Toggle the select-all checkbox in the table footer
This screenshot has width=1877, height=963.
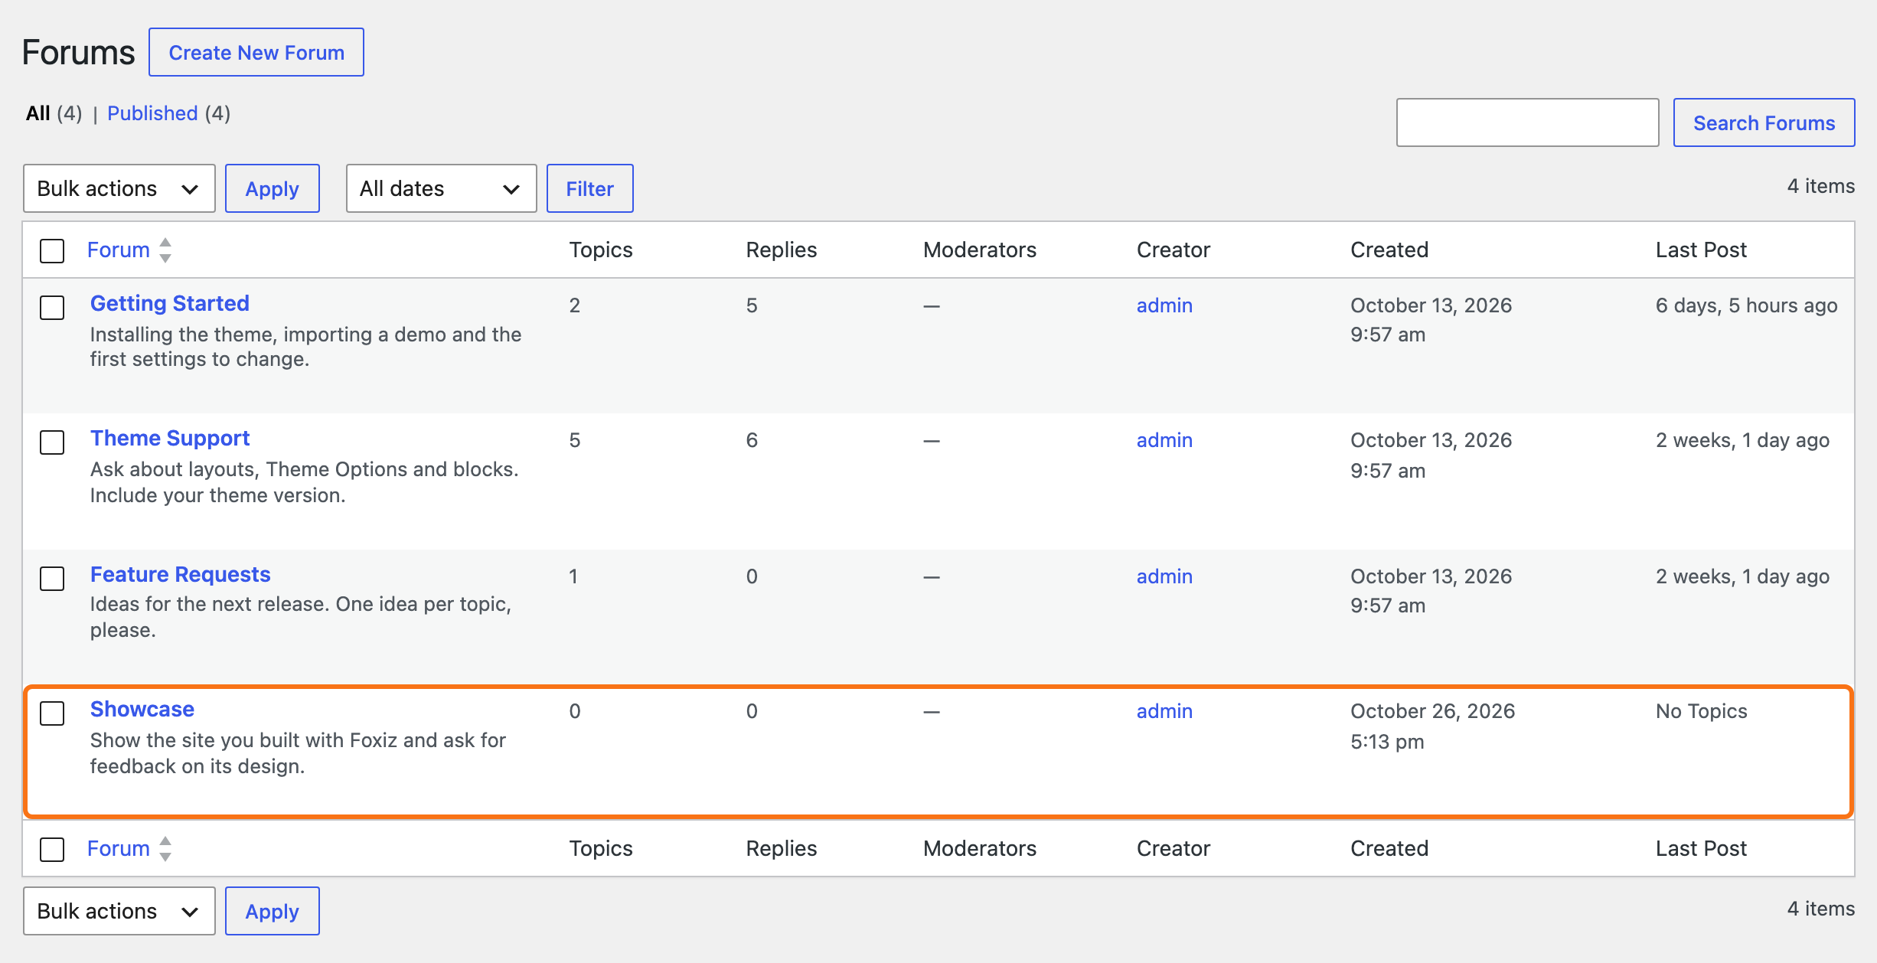[x=52, y=850]
